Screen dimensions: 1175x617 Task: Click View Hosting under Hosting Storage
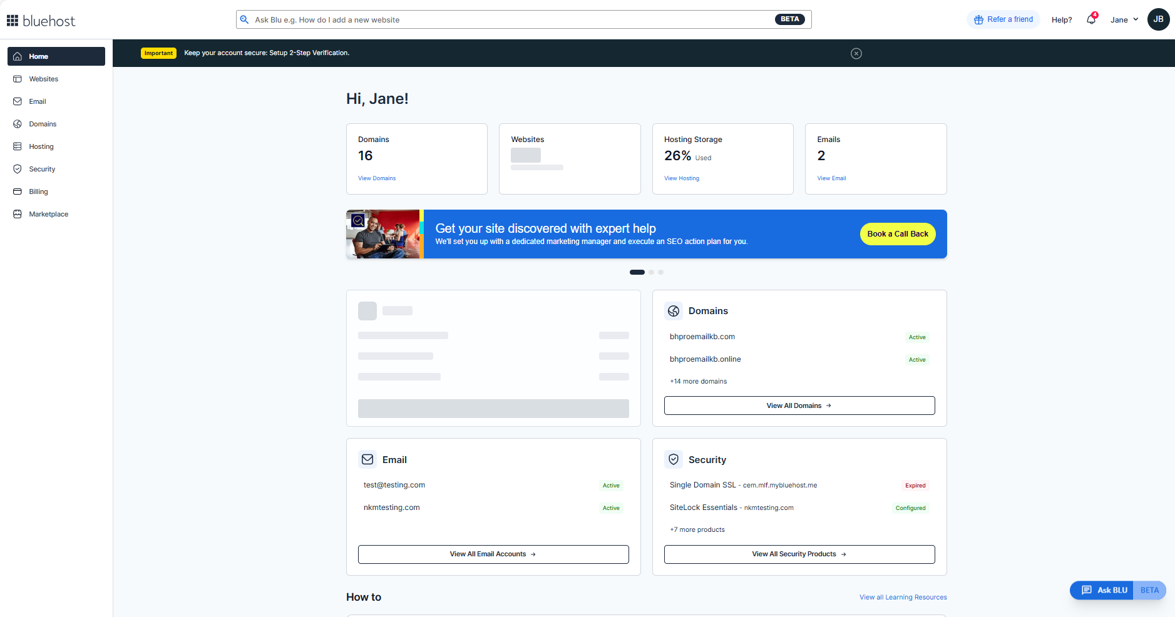point(681,178)
